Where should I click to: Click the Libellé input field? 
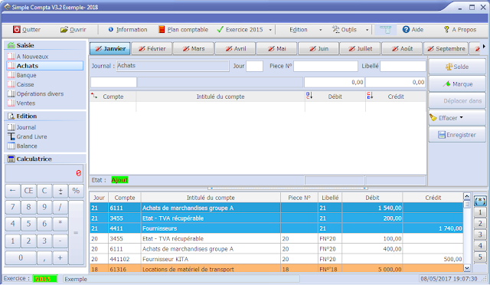pyautogui.click(x=403, y=66)
